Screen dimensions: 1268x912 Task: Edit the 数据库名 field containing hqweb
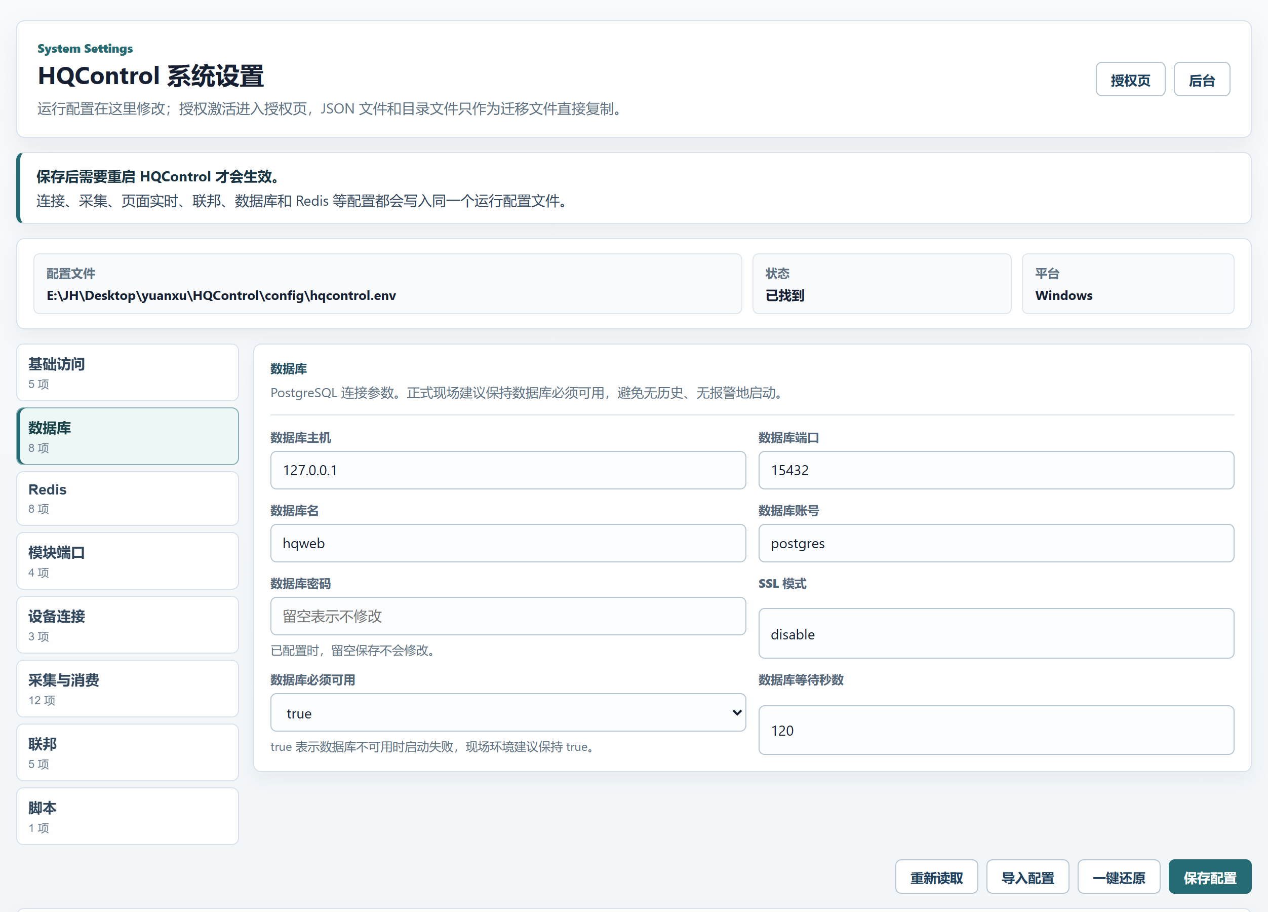point(507,543)
